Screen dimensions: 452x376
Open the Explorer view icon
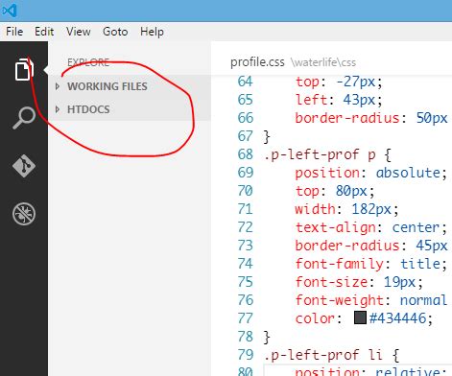24,69
